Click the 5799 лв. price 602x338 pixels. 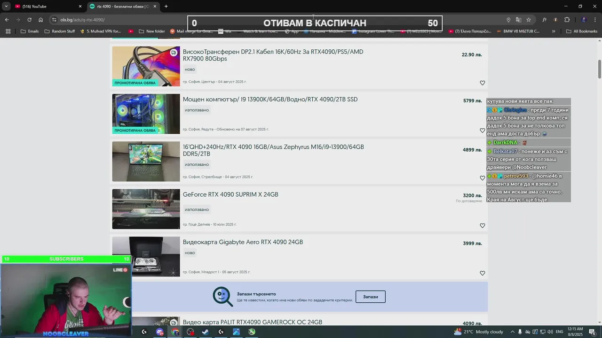tap(472, 101)
